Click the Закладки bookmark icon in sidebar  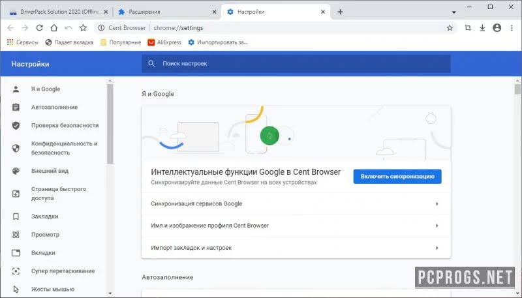[x=16, y=216]
